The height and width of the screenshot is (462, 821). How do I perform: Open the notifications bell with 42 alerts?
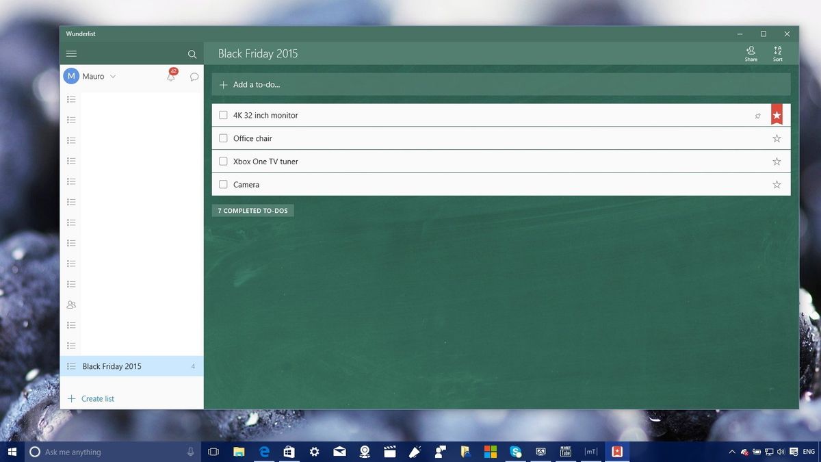(x=170, y=76)
